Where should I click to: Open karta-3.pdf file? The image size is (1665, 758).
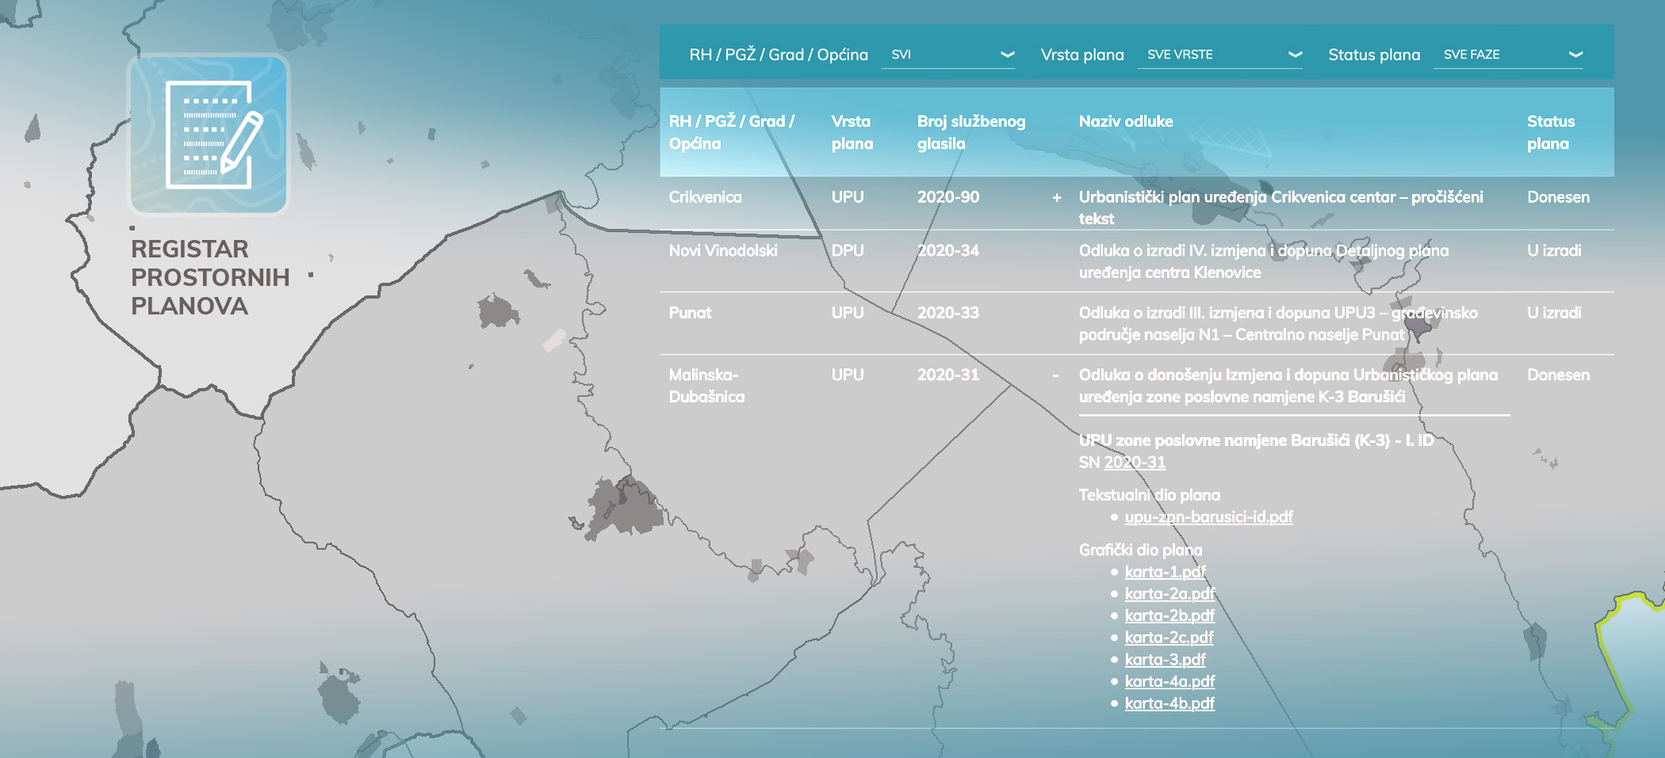1165,660
